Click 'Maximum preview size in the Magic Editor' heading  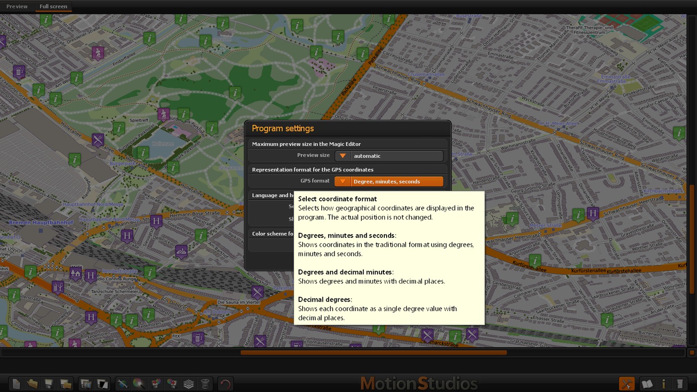(x=306, y=144)
